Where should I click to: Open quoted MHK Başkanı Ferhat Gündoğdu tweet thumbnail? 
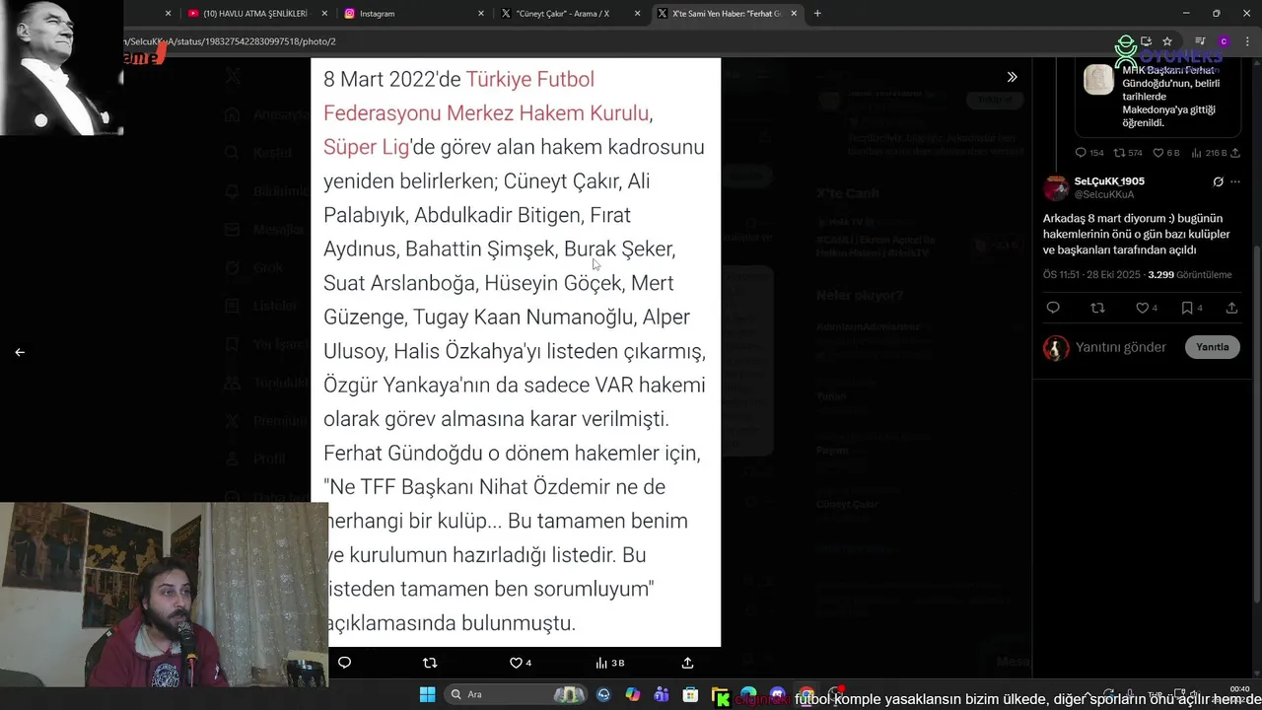1098,80
